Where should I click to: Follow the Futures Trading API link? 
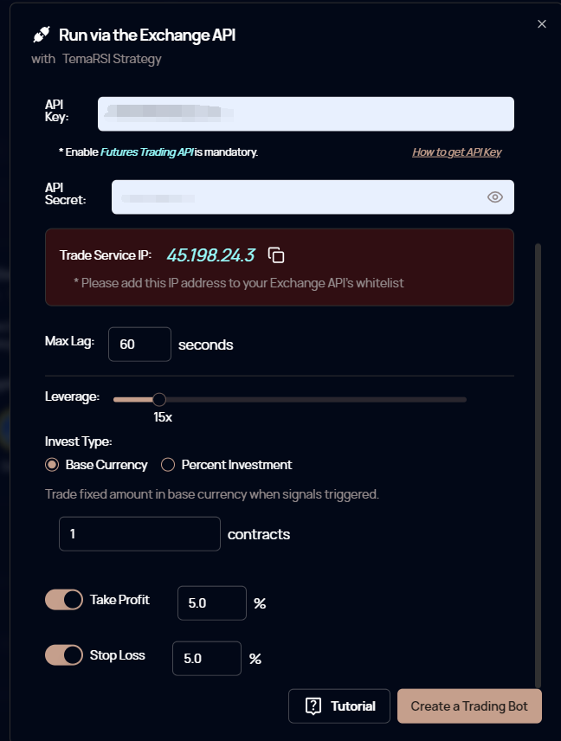[x=146, y=152]
